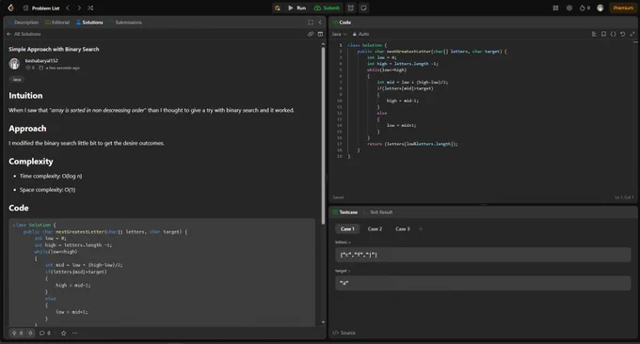Open the layout grid icon in header
The image size is (640, 344).
555,8
